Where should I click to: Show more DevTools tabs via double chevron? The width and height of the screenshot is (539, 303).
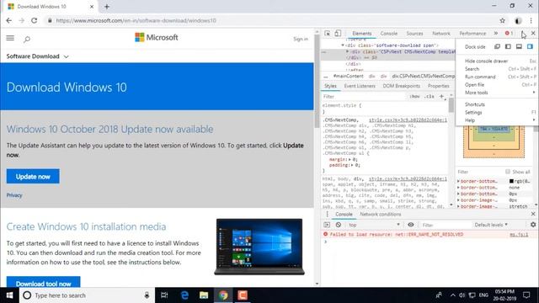coord(496,34)
